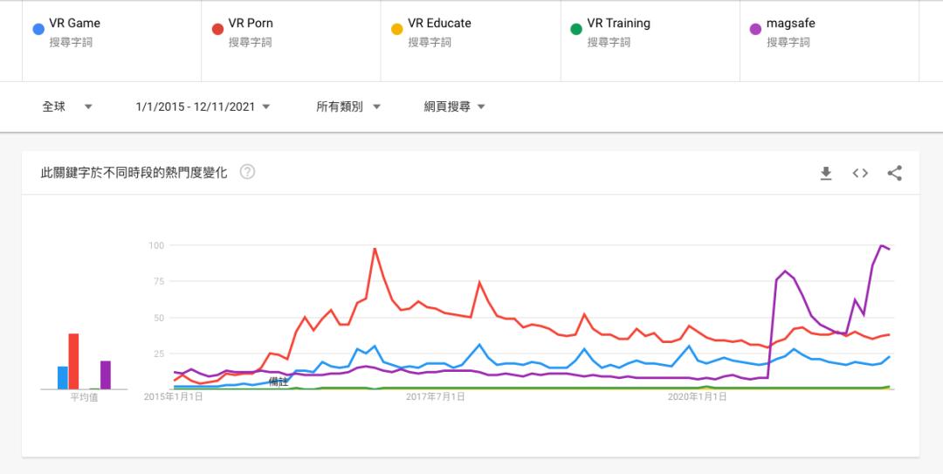This screenshot has height=474, width=943.
Task: Click the purple magsafe color dot
Action: (x=755, y=29)
